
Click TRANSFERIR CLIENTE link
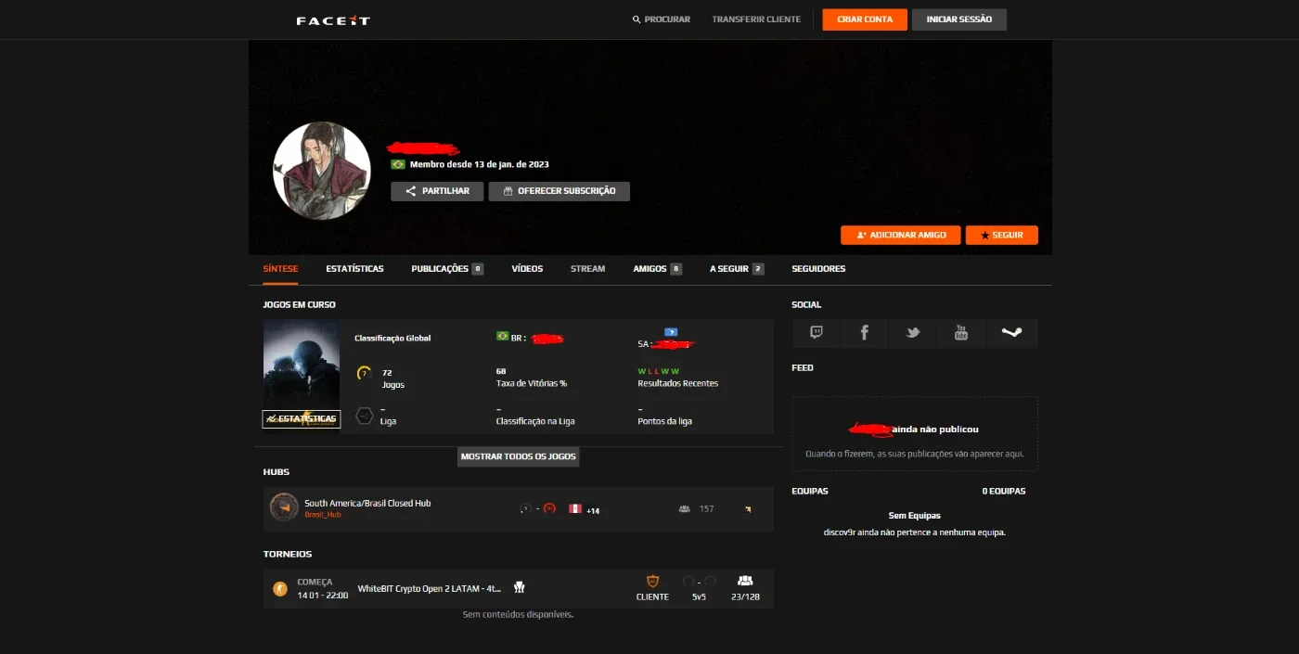pyautogui.click(x=756, y=19)
